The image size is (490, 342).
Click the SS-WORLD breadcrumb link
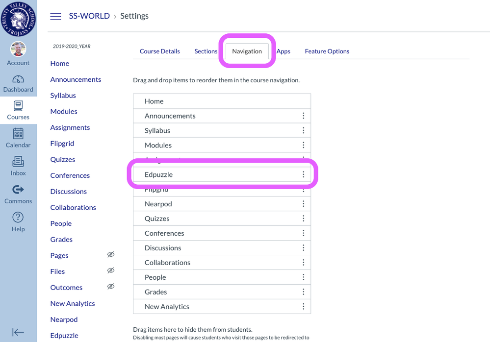point(89,16)
